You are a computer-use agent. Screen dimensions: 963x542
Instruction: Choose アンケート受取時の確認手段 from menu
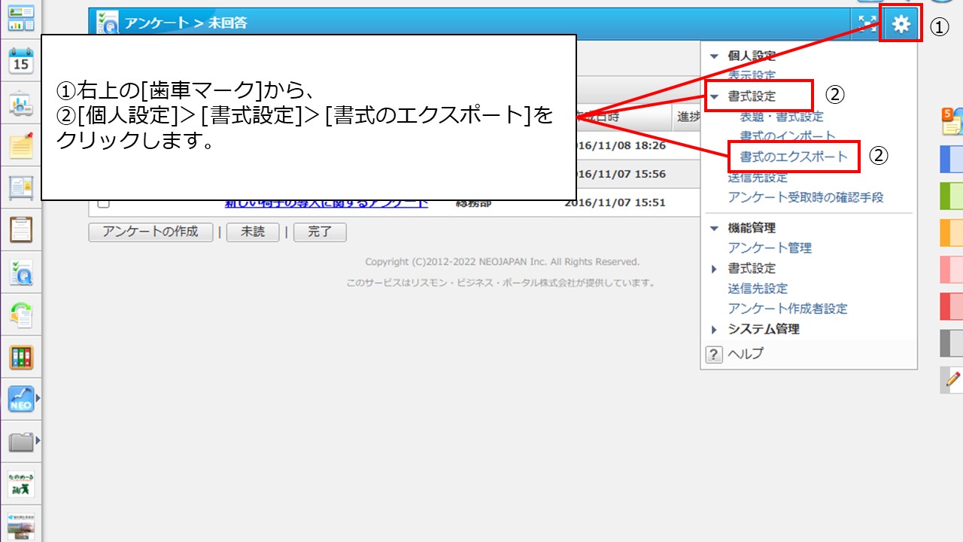tap(805, 198)
